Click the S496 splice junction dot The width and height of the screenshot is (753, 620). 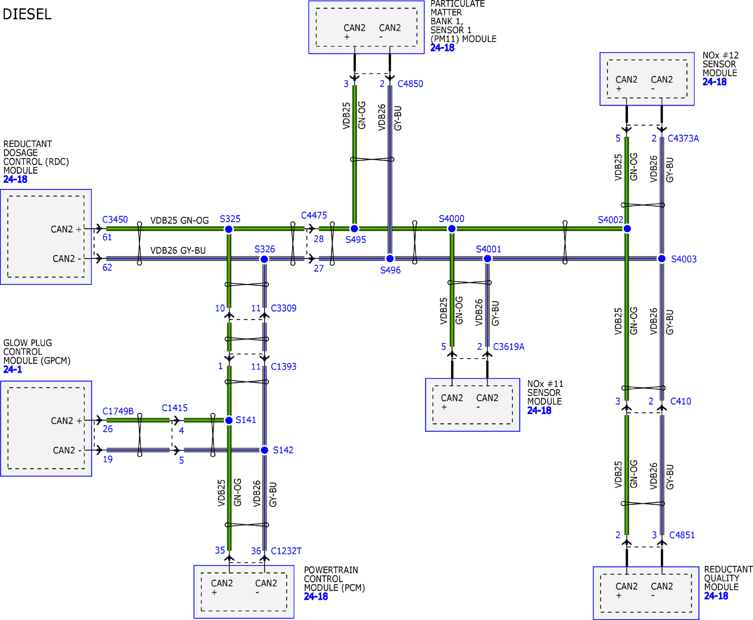point(390,258)
